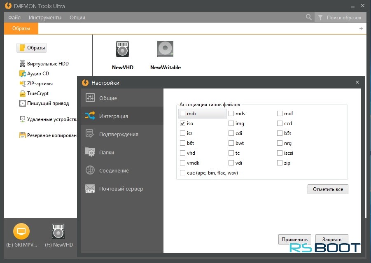
Task: Open the Соединение settings section
Action: pos(122,170)
